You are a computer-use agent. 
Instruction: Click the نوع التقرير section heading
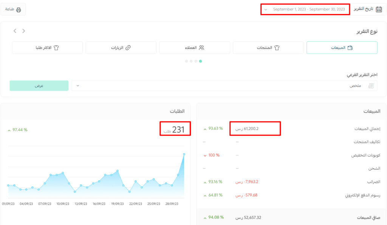tap(367, 31)
